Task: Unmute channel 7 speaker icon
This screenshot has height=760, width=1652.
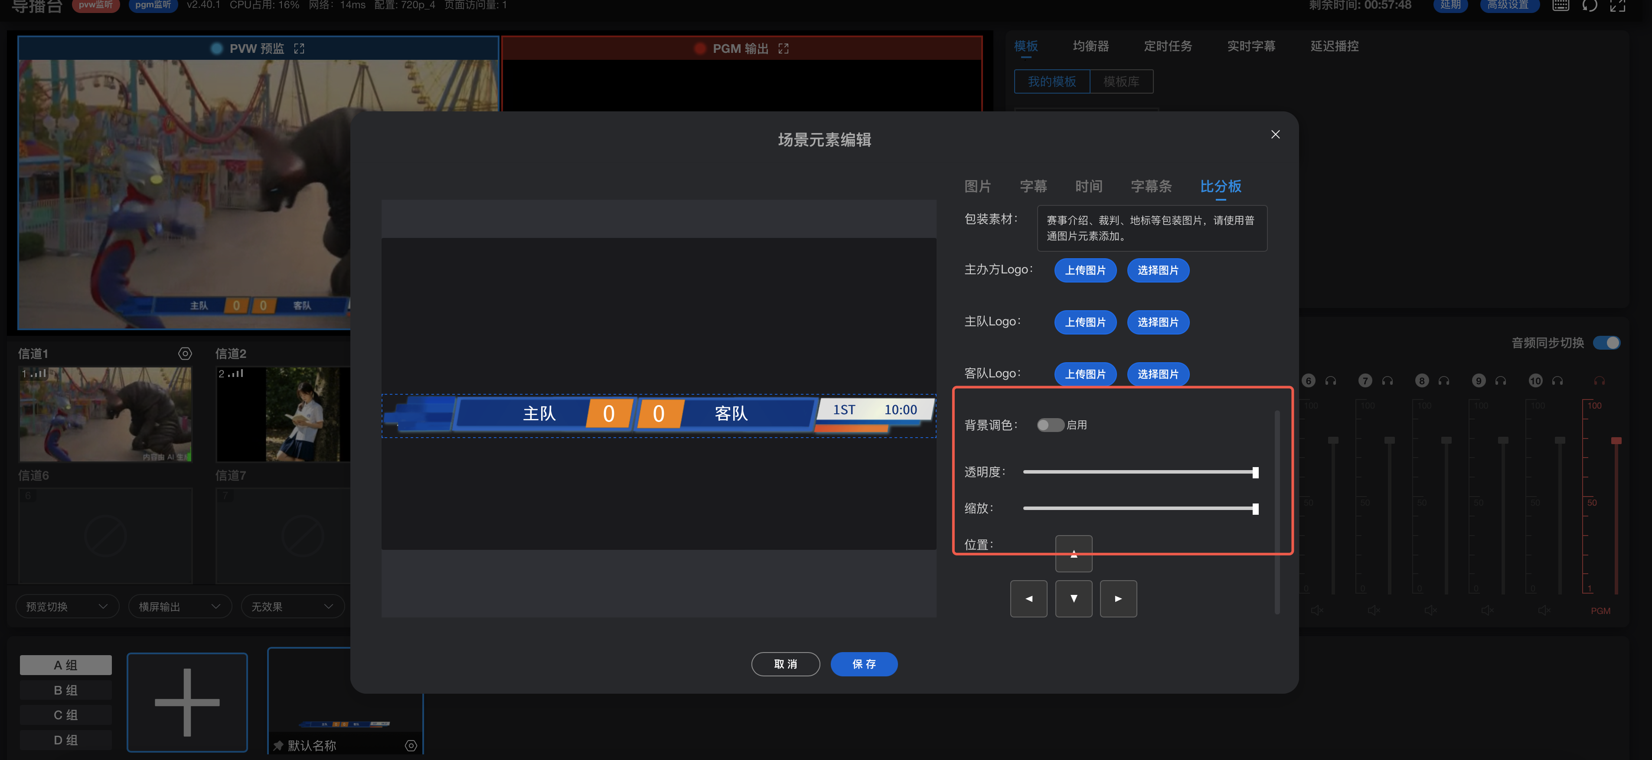Action: 1374,611
